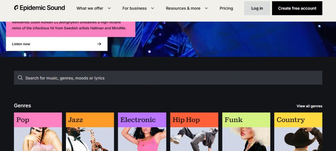Click Create free account button
This screenshot has width=336, height=151.
tap(297, 8)
